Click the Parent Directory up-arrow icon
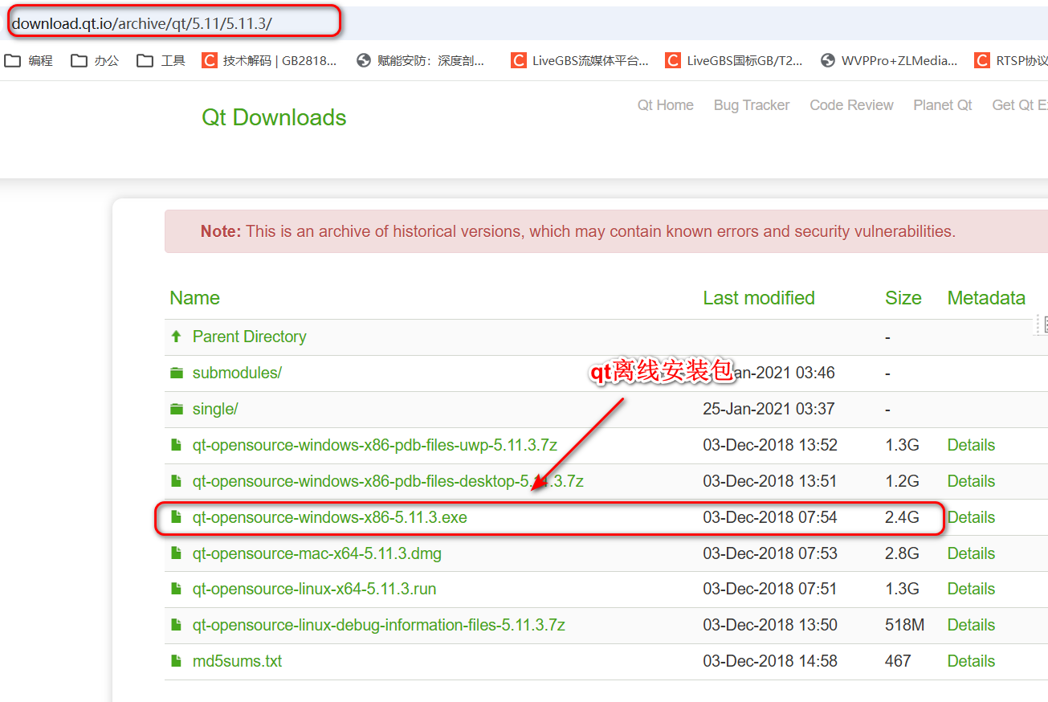The image size is (1048, 702). (177, 337)
